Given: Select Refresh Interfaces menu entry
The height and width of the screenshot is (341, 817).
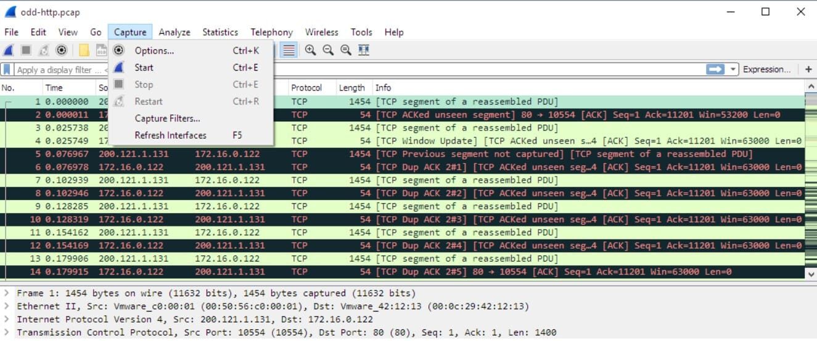Looking at the screenshot, I should [191, 135].
